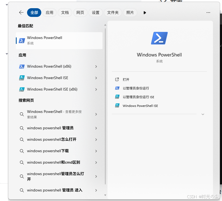
Task: Select the 全部 filter tab
Action: point(34,13)
